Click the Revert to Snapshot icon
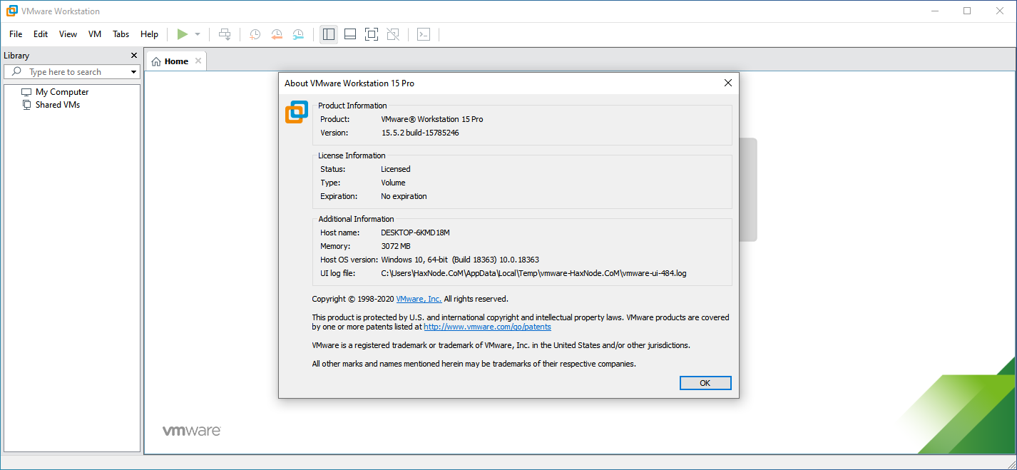This screenshot has height=470, width=1017. (277, 34)
